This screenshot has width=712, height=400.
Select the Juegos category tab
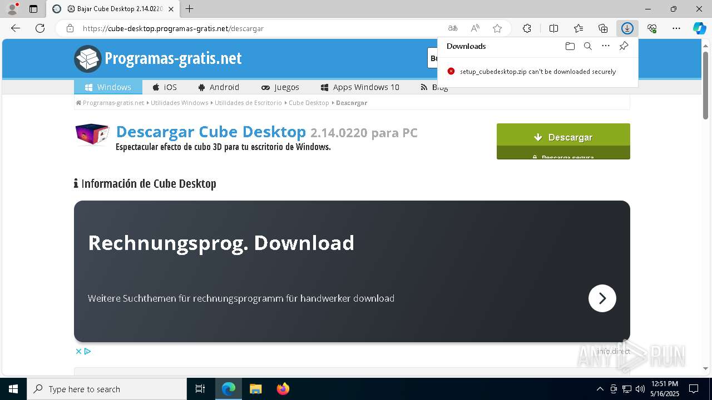(280, 87)
